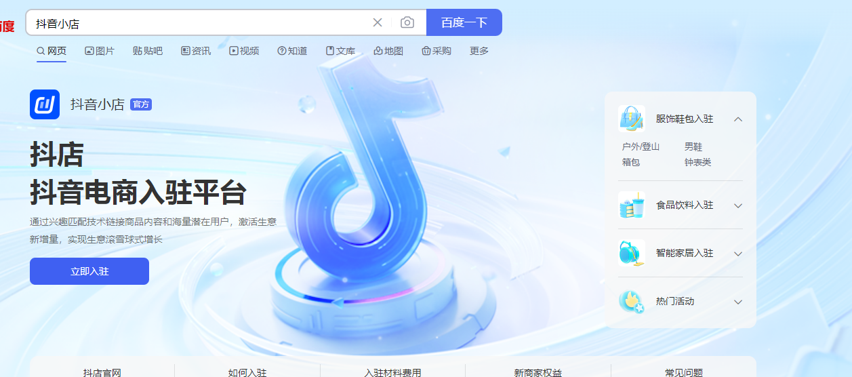
Task: Open the 智能家居入驻 label
Action: point(685,253)
